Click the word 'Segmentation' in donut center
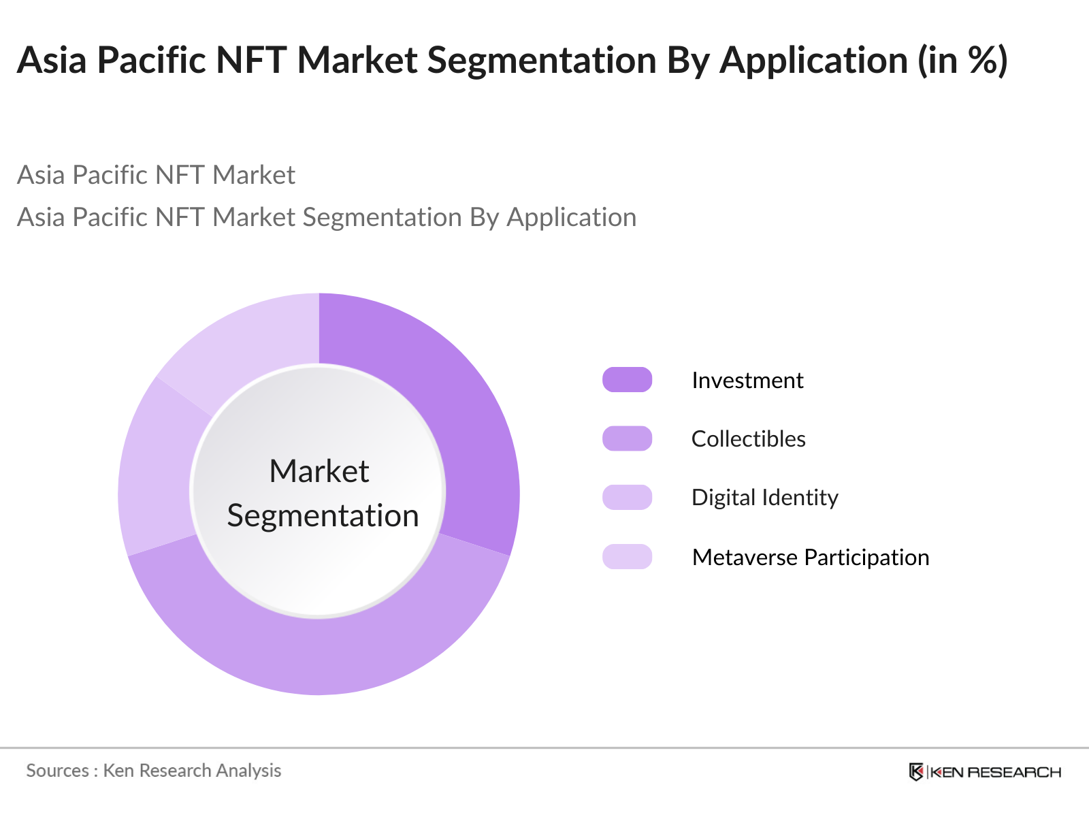This screenshot has height=817, width=1089. point(323,515)
